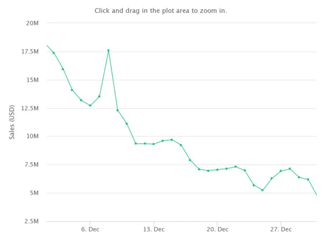This screenshot has height=241, width=322.
Task: Select the 20. Dec x-axis label
Action: click(217, 229)
